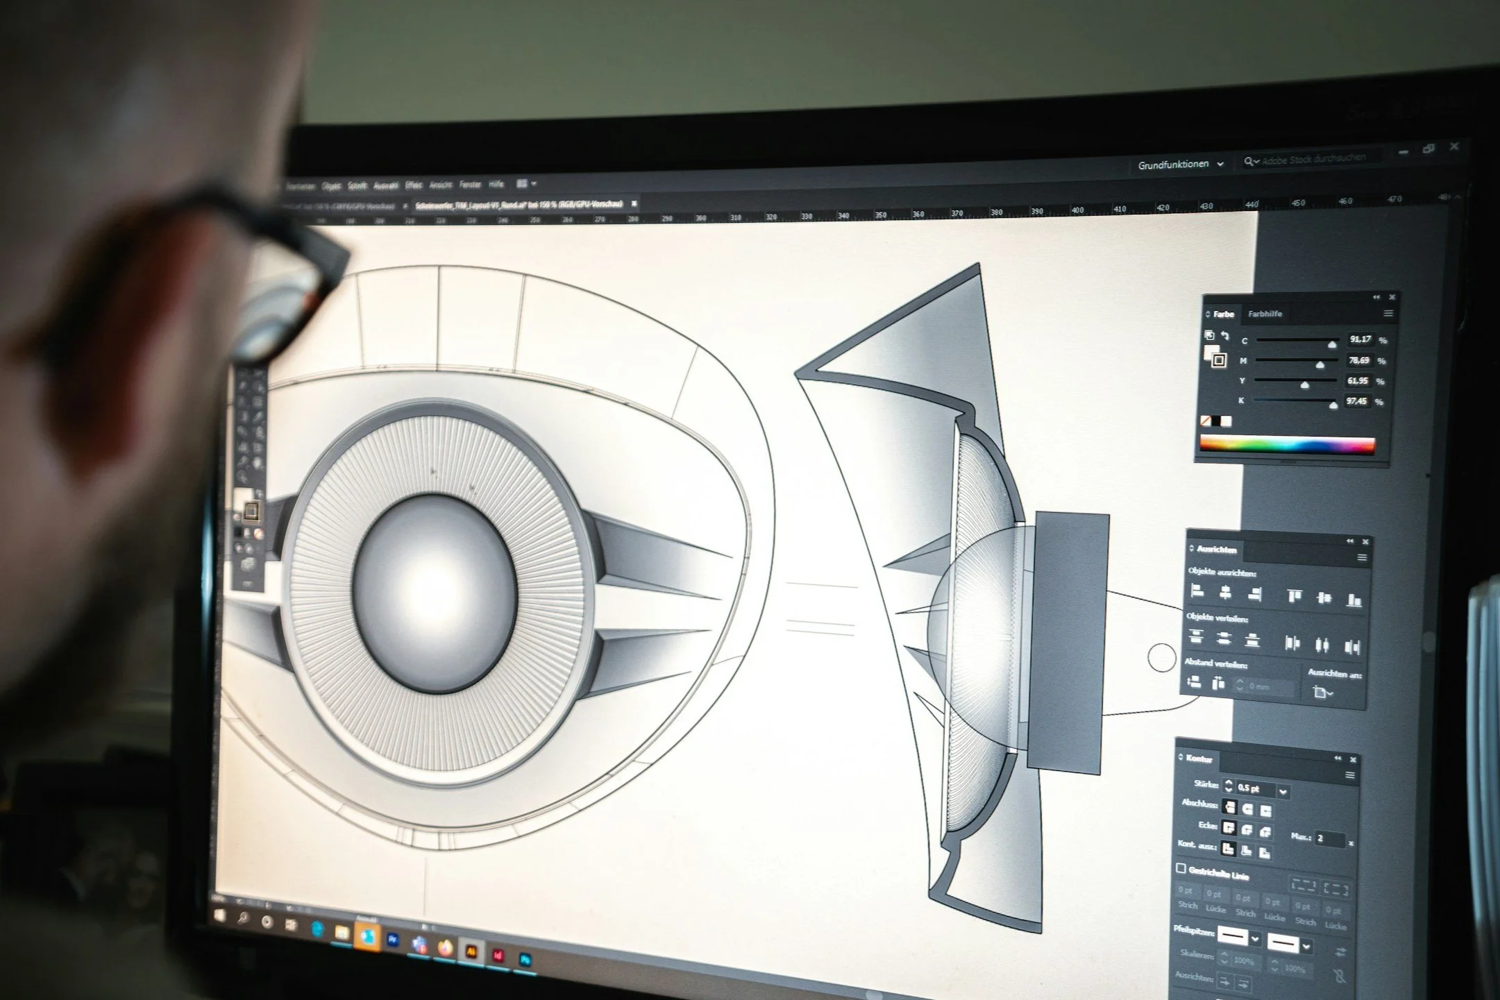Viewport: 1500px width, 1000px height.
Task: Align objects to vertical center
Action: (x=1324, y=598)
